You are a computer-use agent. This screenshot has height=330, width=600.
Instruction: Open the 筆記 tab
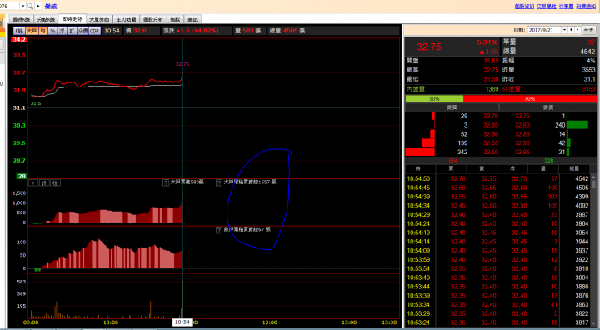(192, 19)
